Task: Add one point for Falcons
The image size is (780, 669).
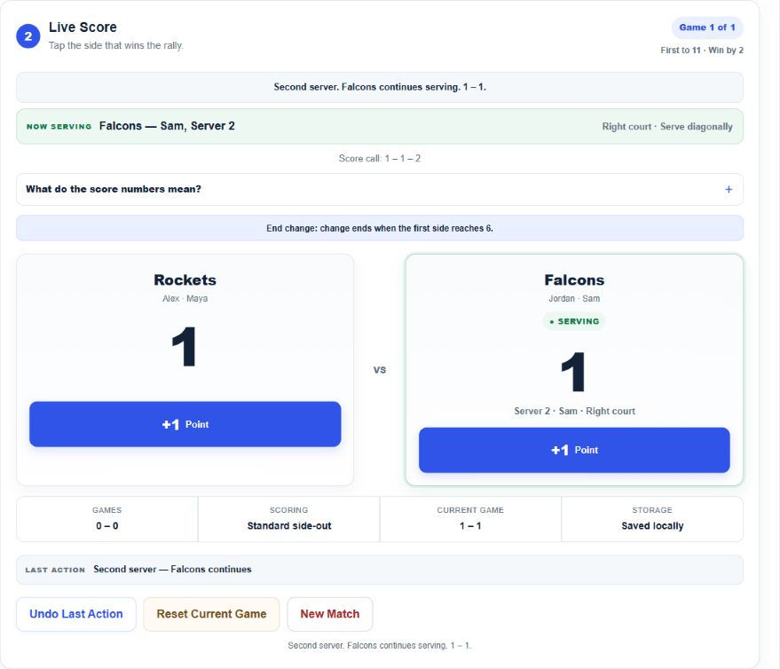Action: (574, 450)
